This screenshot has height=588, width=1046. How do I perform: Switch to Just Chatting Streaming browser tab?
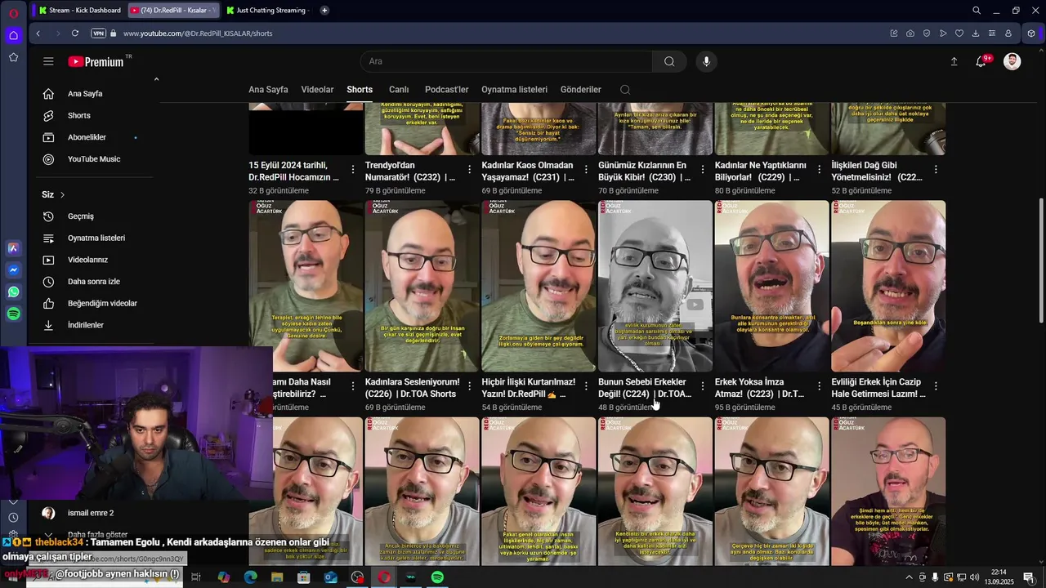(x=267, y=10)
